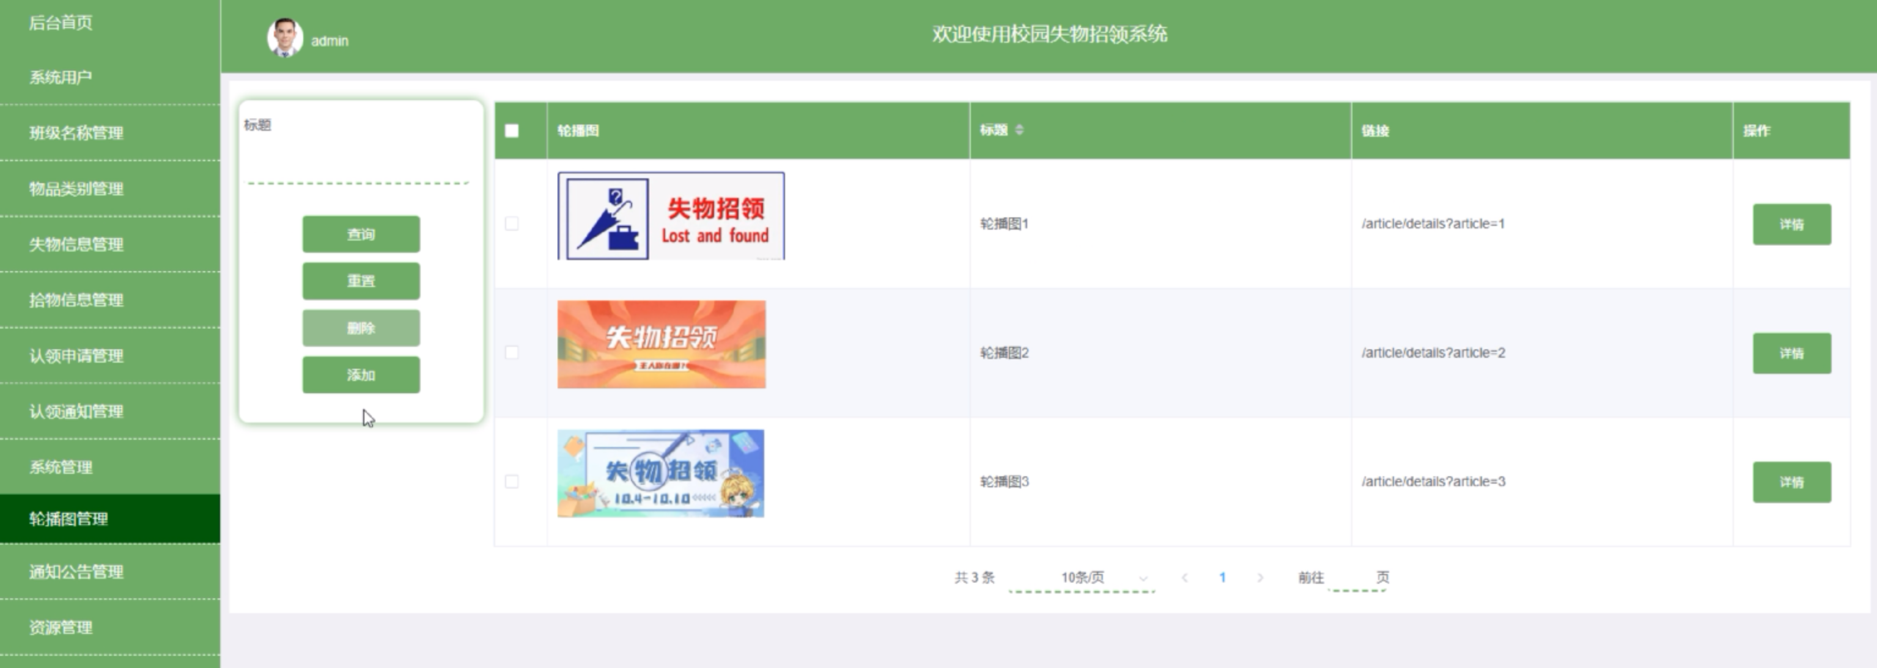Open 详情 for 轮播图2 row

pos(1791,353)
